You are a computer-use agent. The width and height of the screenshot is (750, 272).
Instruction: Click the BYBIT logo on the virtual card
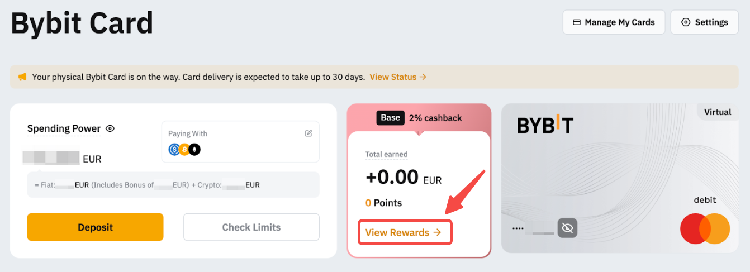point(545,126)
